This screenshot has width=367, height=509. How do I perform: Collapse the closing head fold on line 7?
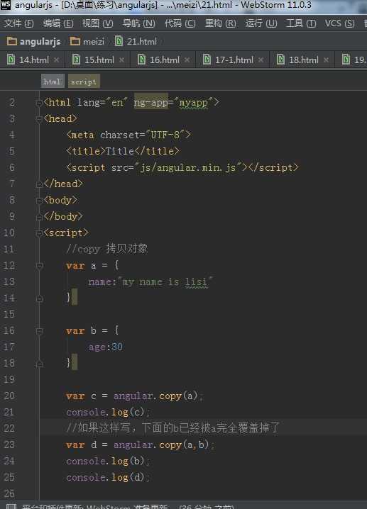39,184
